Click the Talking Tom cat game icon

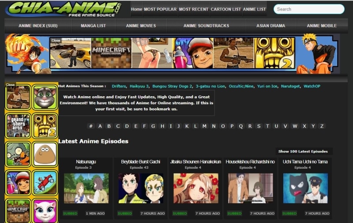[x=45, y=98]
